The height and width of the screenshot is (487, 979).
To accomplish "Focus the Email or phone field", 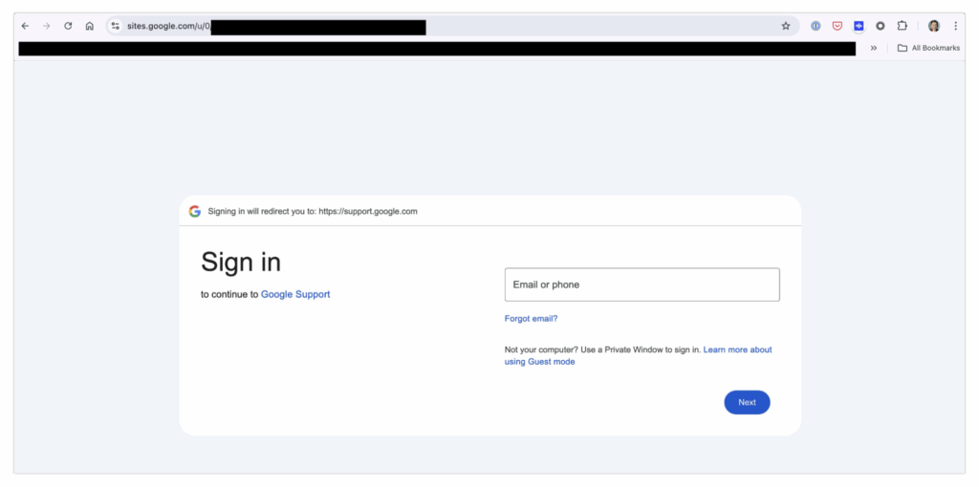I will (642, 285).
